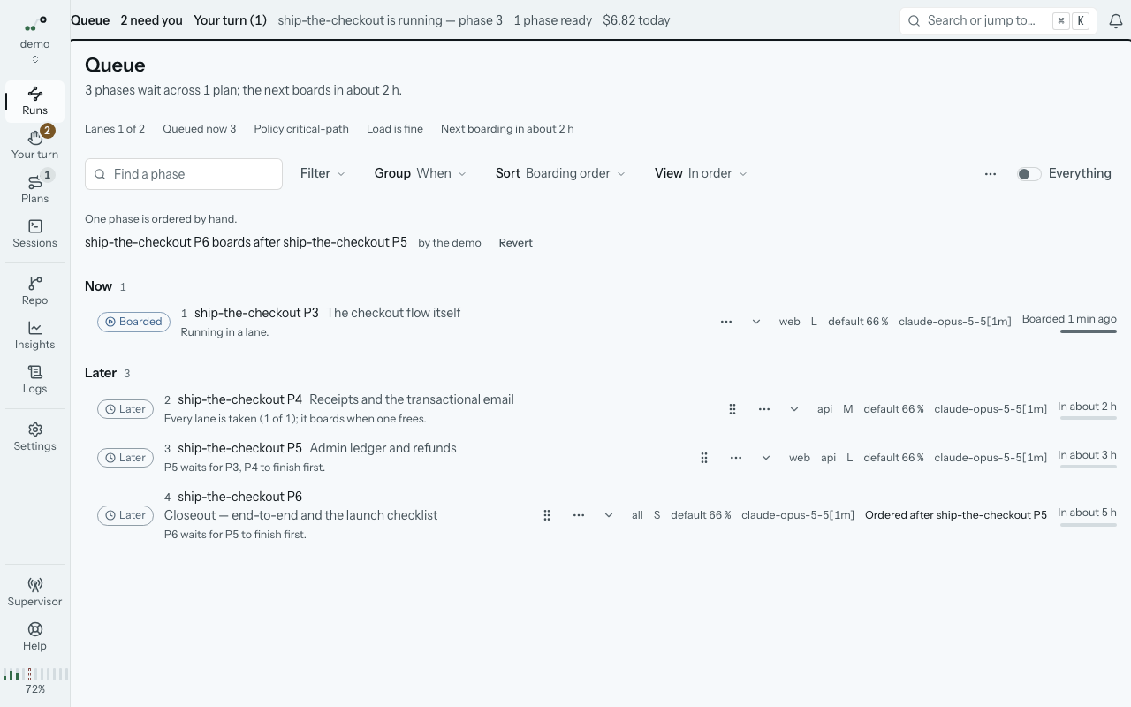This screenshot has height=707, width=1131.
Task: Open more actions for ship-the-checkout P6
Action: [579, 515]
